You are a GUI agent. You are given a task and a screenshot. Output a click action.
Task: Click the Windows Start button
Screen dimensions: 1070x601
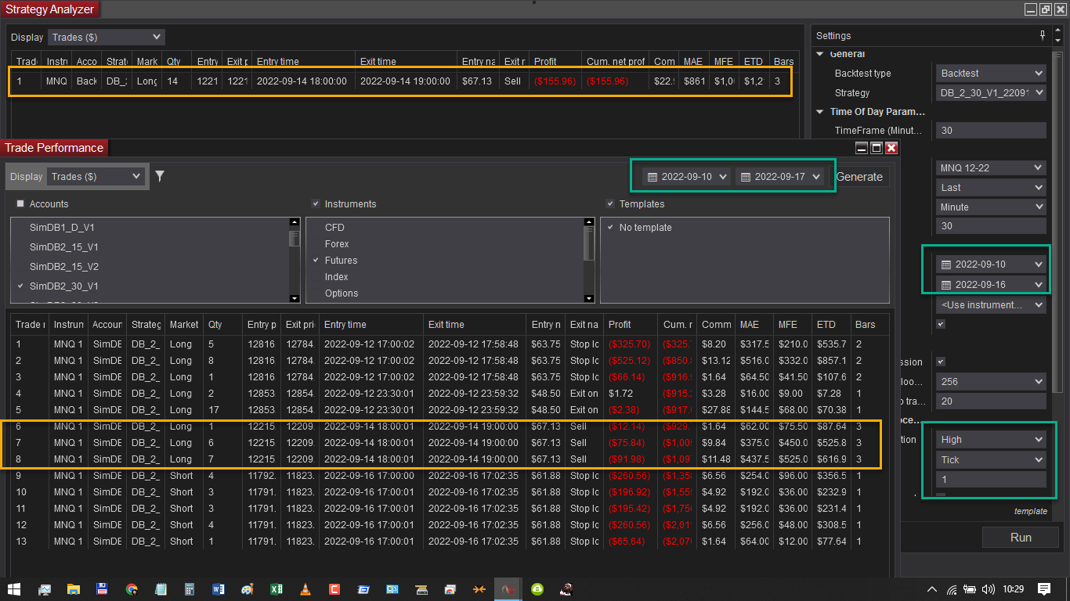[x=14, y=589]
